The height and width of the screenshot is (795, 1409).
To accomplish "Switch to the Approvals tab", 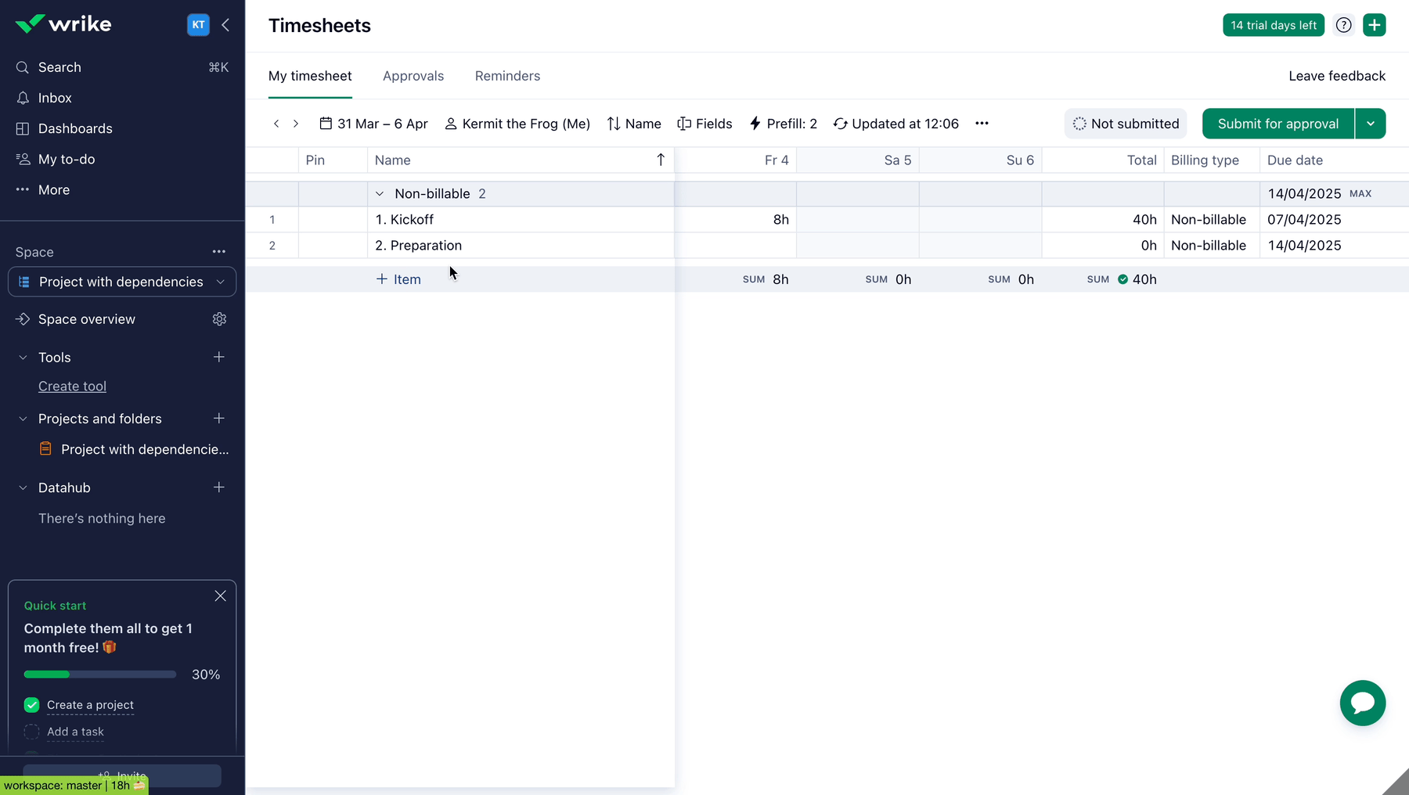I will (x=413, y=76).
